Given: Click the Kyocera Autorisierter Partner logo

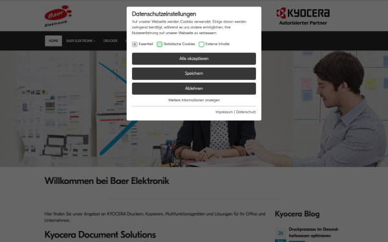Looking at the screenshot, I should click(303, 16).
